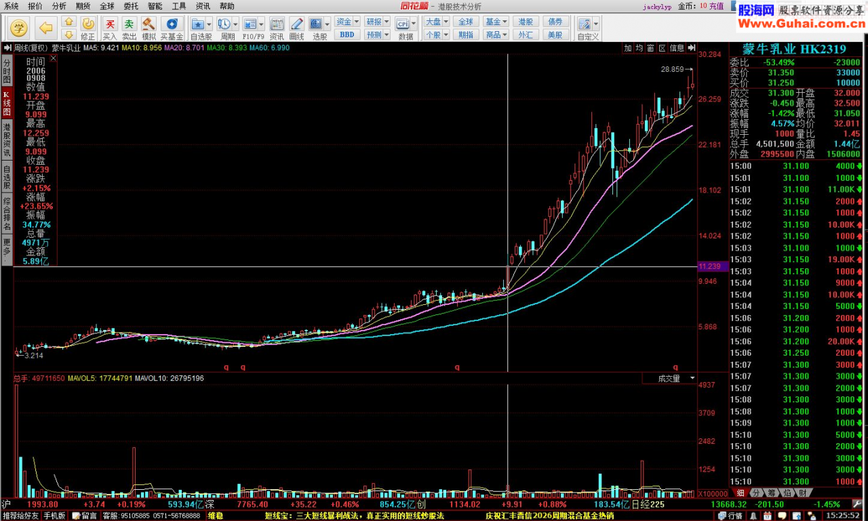Toggle the 窗 window layout button
This screenshot has height=521, width=868.
coord(650,48)
